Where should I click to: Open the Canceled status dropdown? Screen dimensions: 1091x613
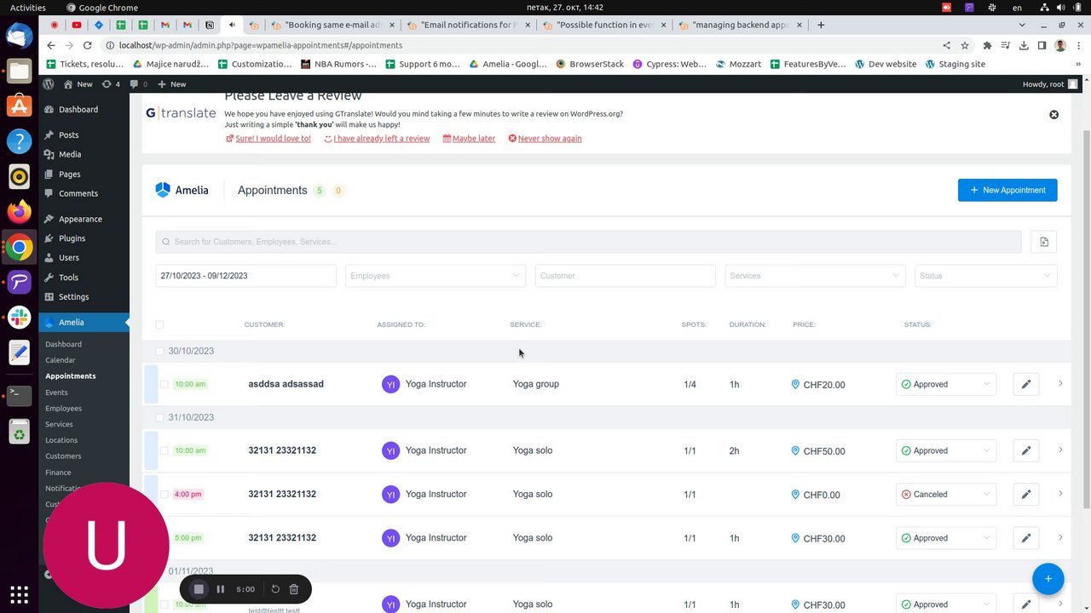click(x=946, y=494)
